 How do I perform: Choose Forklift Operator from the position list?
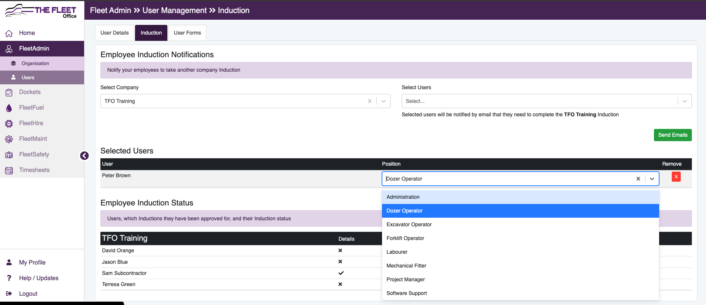520,238
